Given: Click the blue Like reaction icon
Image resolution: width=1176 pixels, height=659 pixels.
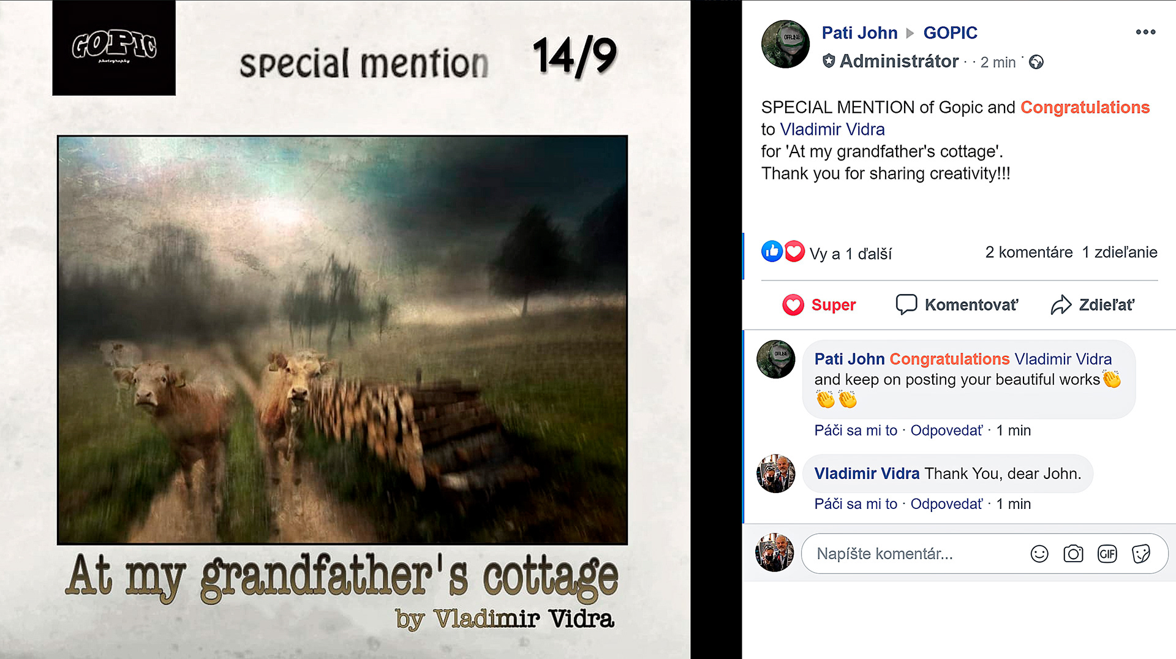Looking at the screenshot, I should (772, 251).
